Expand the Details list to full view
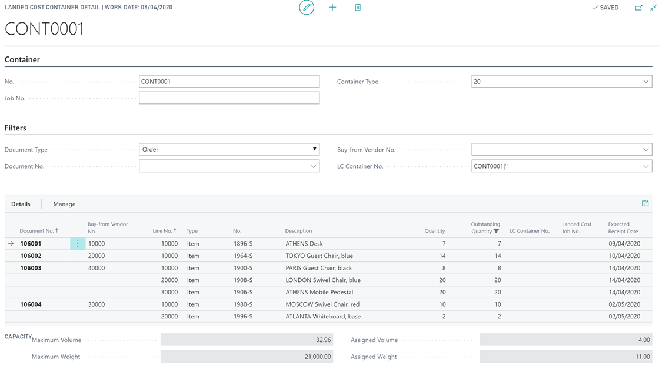The width and height of the screenshot is (659, 369). (x=645, y=204)
